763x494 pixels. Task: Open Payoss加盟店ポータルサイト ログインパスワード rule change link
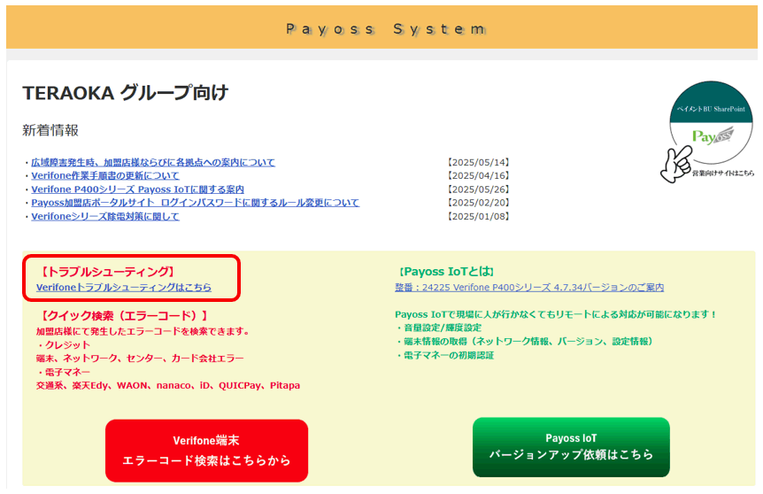(195, 203)
